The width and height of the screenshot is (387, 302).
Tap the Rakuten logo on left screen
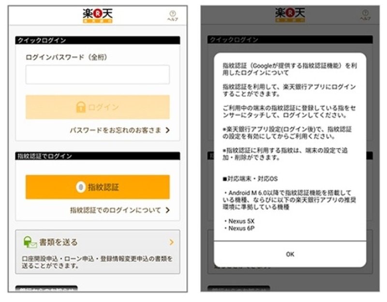pyautogui.click(x=97, y=15)
